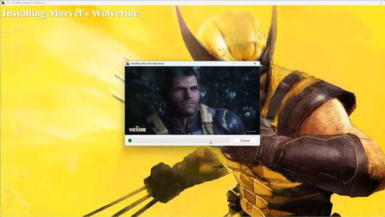Click the Wolverine trailer preview image

pyautogui.click(x=192, y=100)
